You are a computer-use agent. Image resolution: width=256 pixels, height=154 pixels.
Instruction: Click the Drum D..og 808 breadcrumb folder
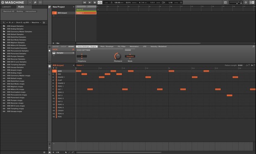click(22, 23)
